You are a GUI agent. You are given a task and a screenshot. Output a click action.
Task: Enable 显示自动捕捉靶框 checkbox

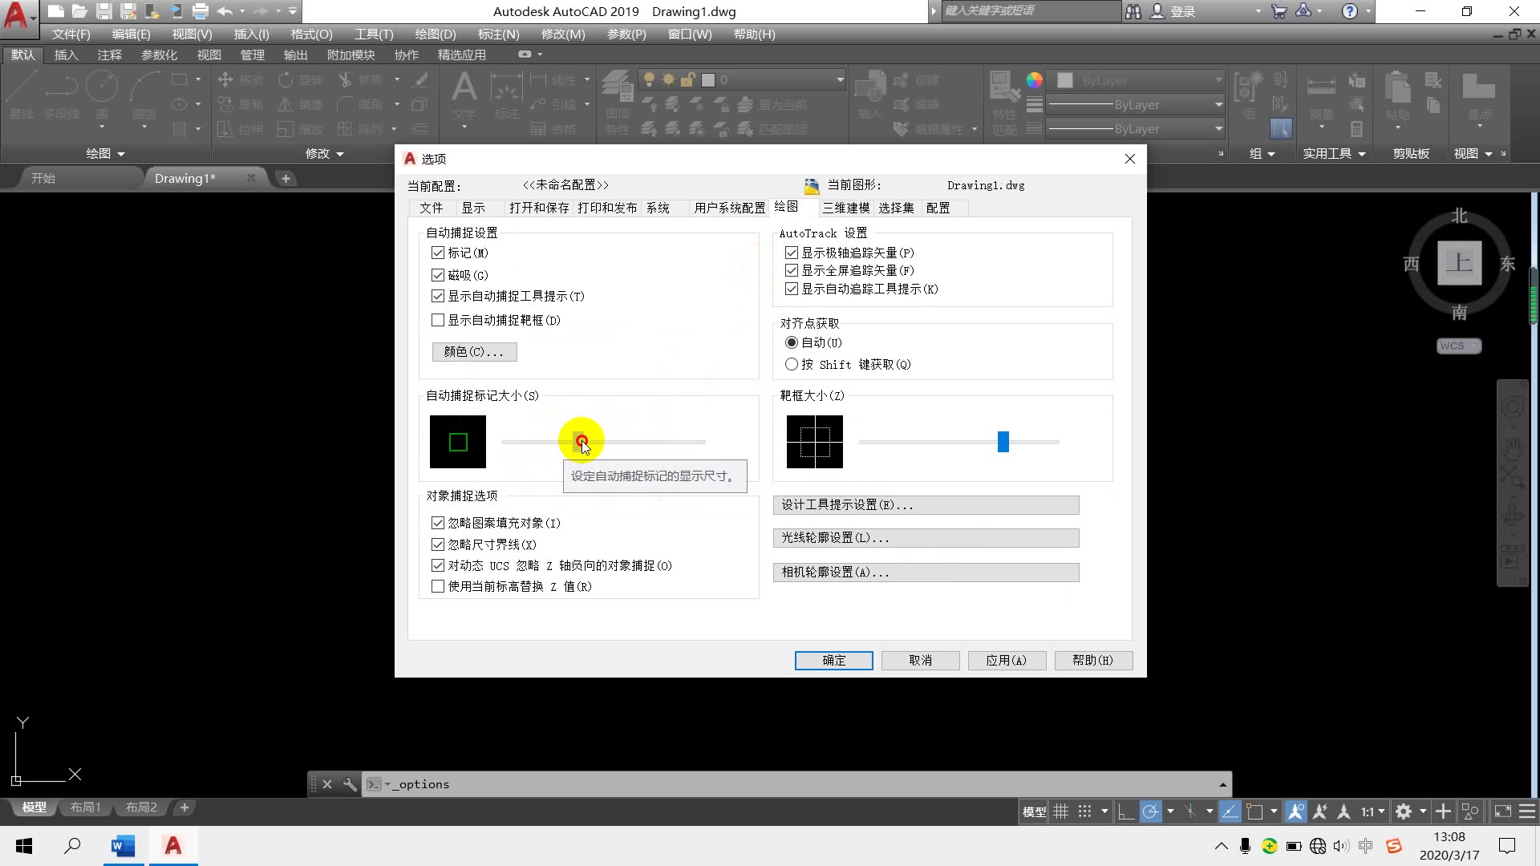click(438, 320)
